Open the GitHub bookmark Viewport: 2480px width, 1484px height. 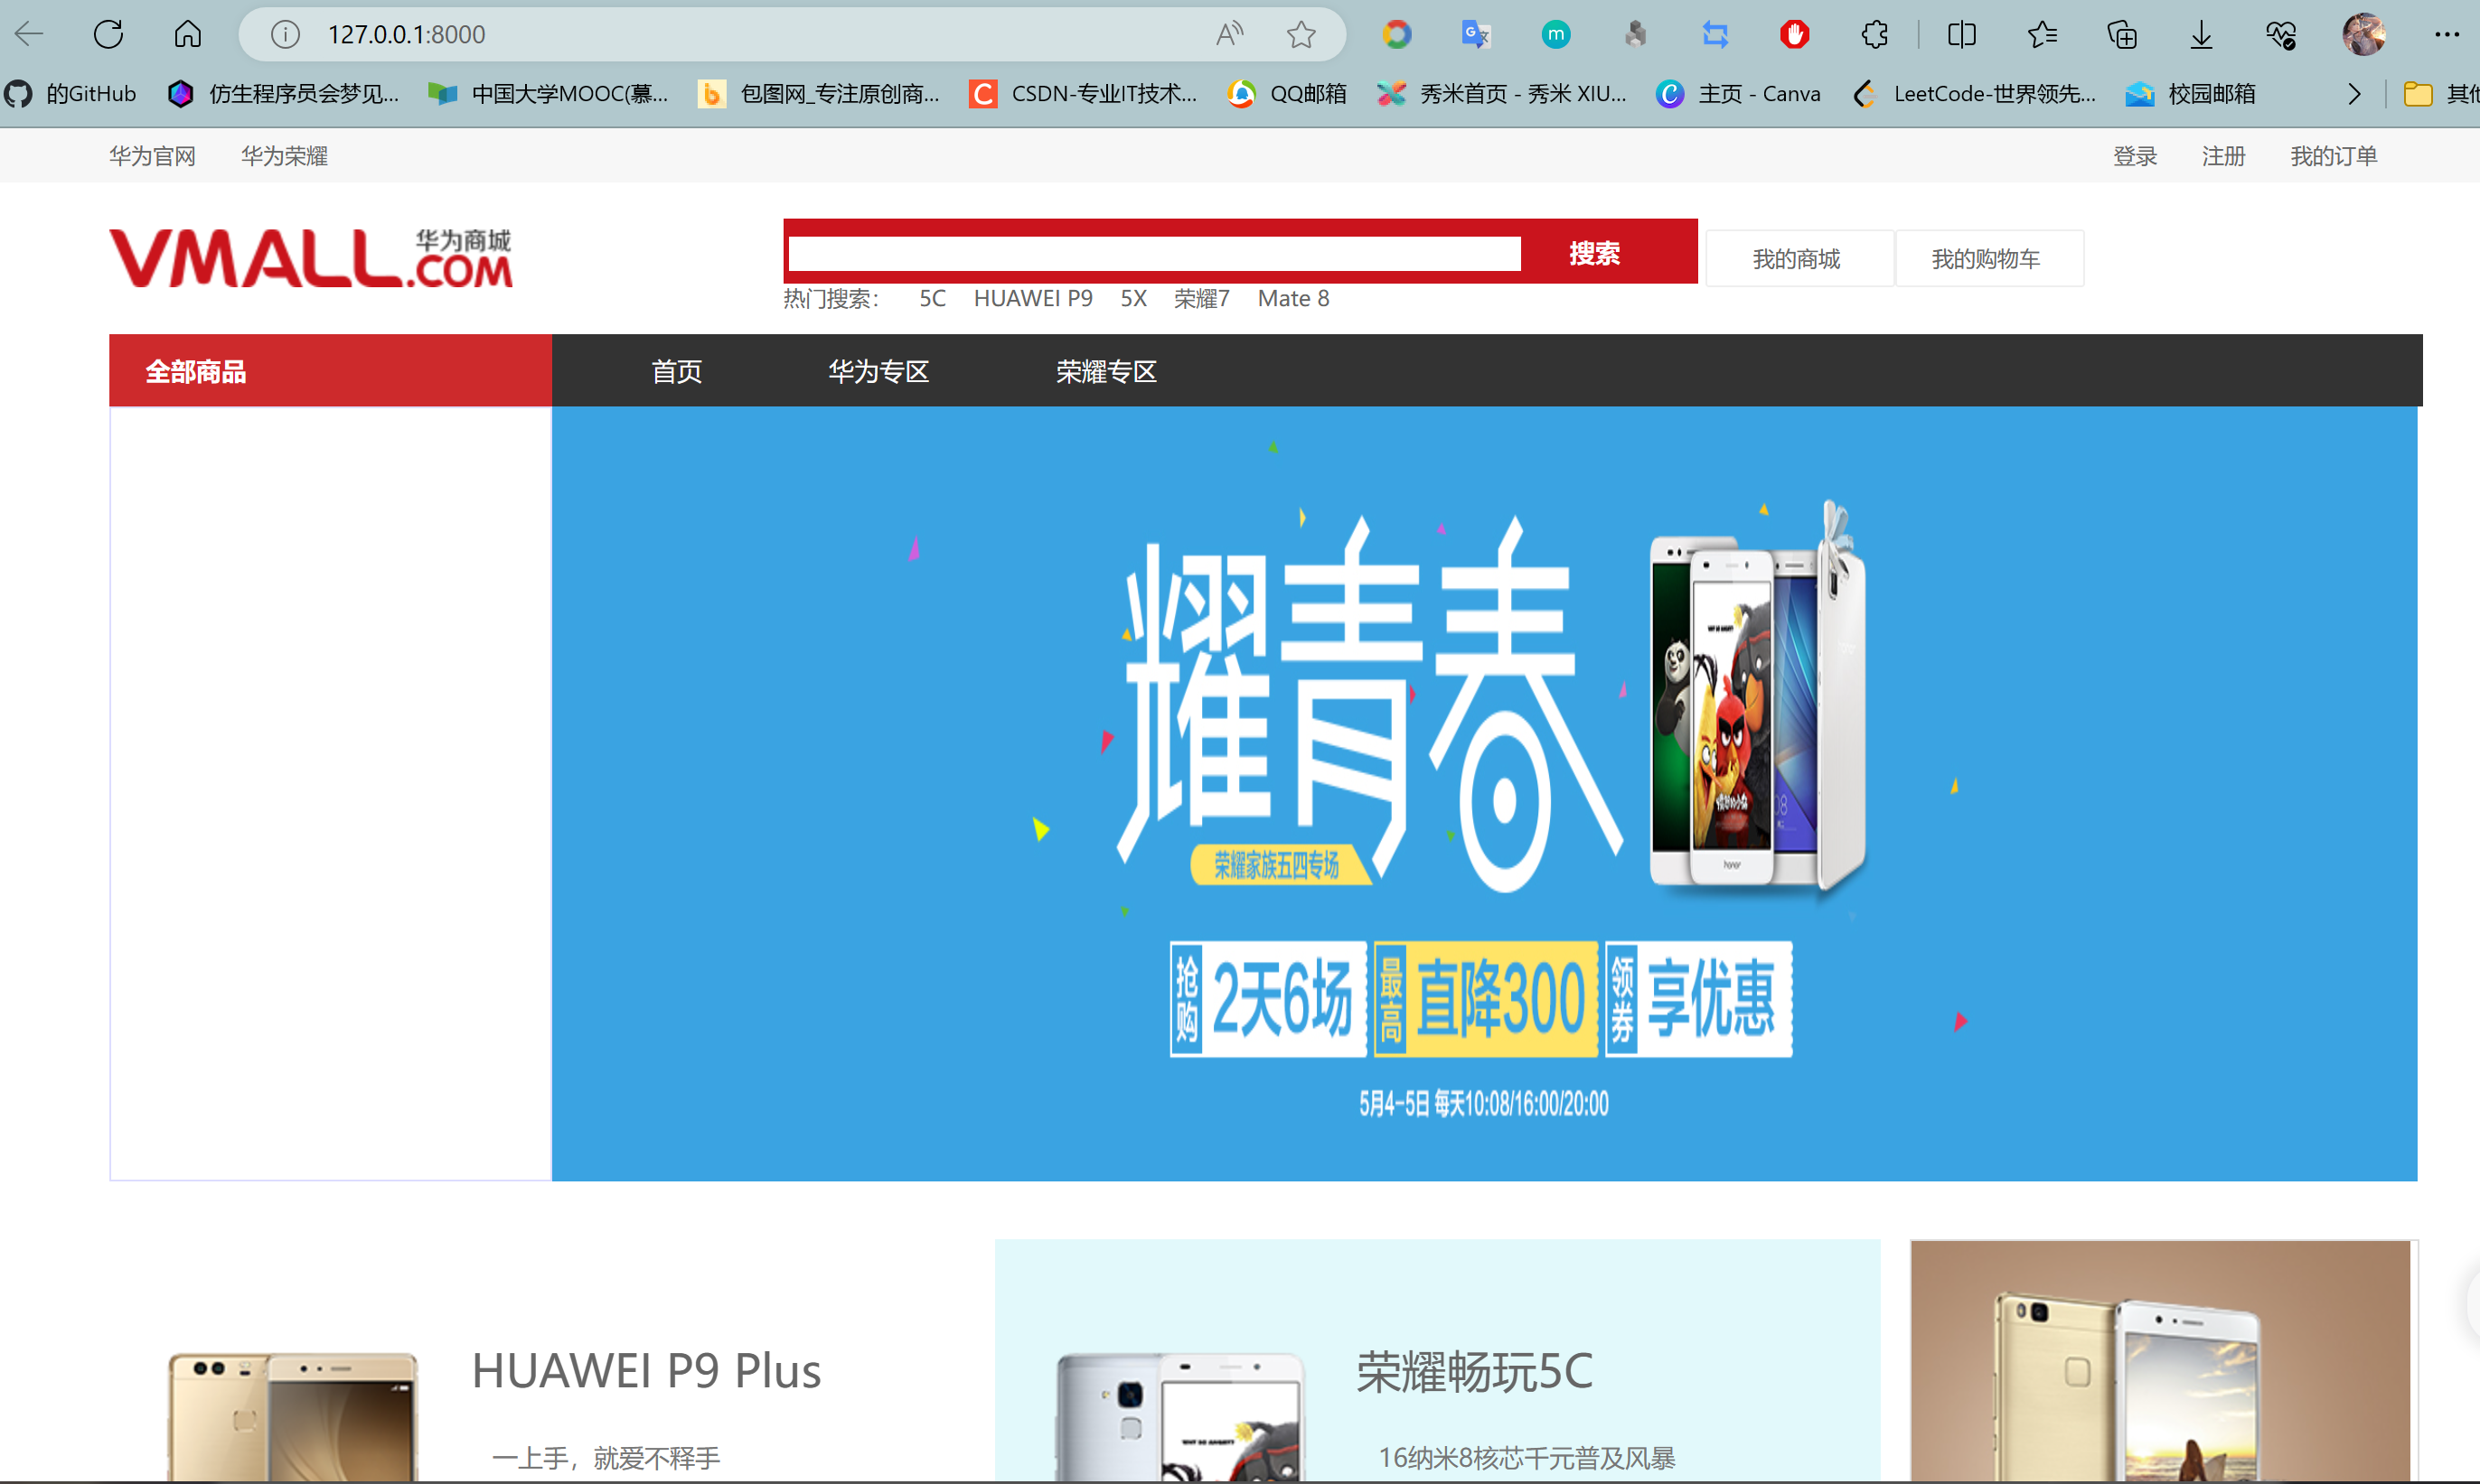70,94
